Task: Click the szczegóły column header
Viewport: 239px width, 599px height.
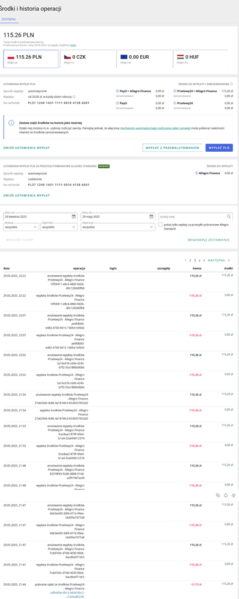Action: click(164, 269)
